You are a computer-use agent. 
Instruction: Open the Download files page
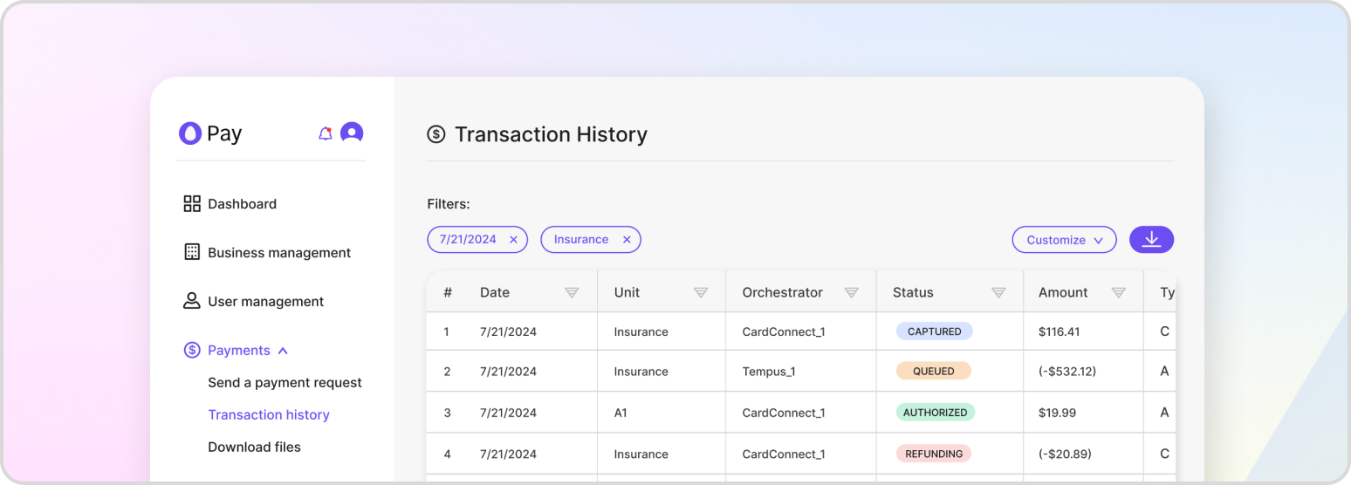(x=254, y=447)
